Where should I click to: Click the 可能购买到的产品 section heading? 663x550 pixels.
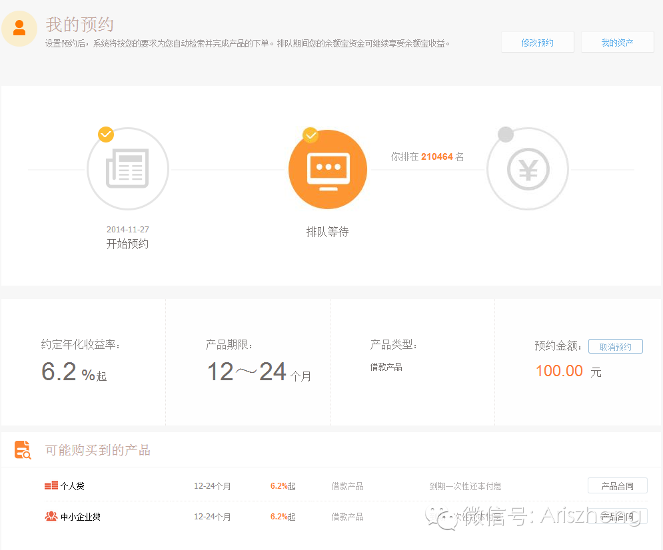(98, 450)
